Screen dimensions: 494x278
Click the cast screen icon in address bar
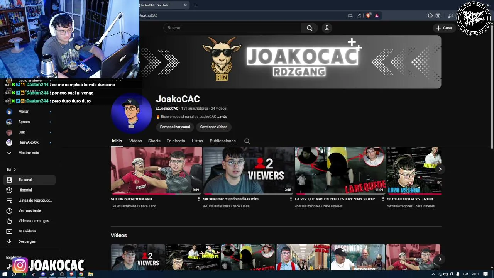[350, 15]
